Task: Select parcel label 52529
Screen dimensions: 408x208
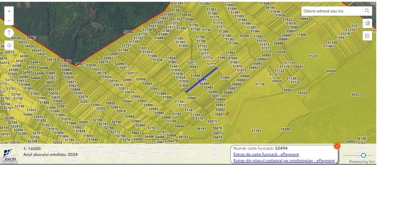Action: tap(281, 52)
